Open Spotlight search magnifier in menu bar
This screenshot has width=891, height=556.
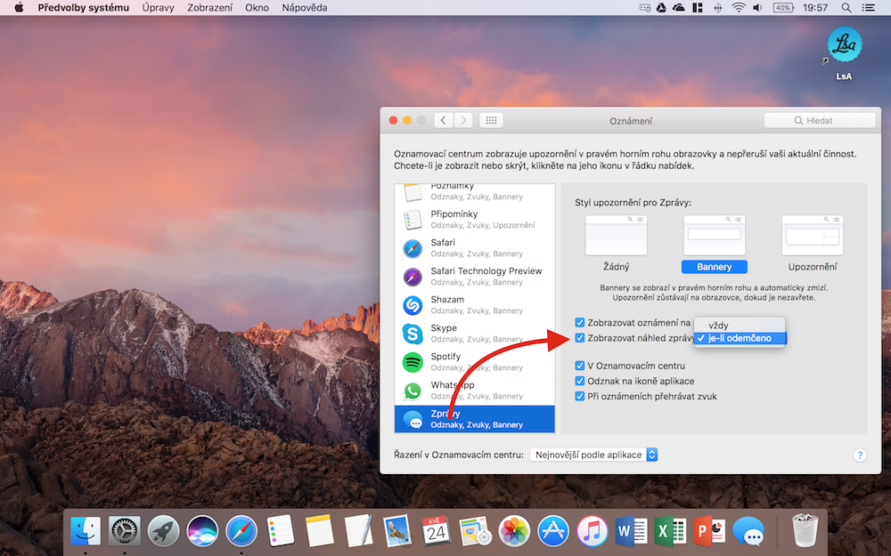[x=846, y=8]
